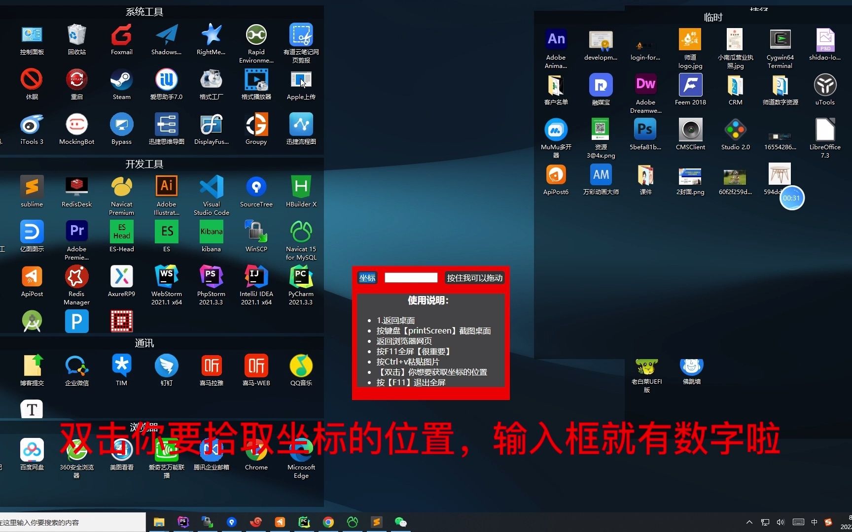
Task: Open LibreOffice 7.3 icon
Action: point(825,138)
